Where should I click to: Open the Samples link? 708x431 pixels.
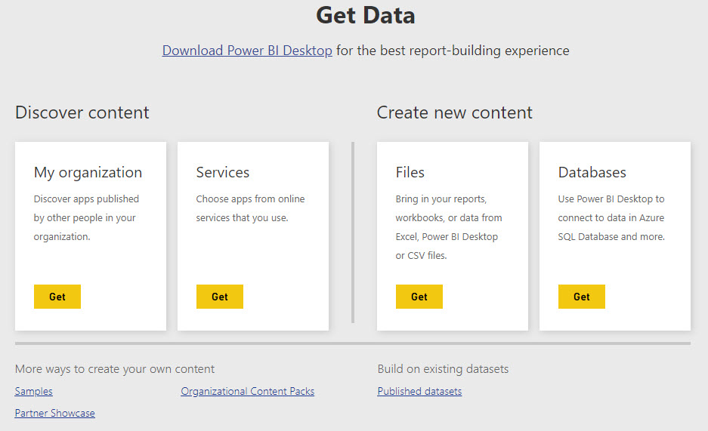click(x=34, y=391)
